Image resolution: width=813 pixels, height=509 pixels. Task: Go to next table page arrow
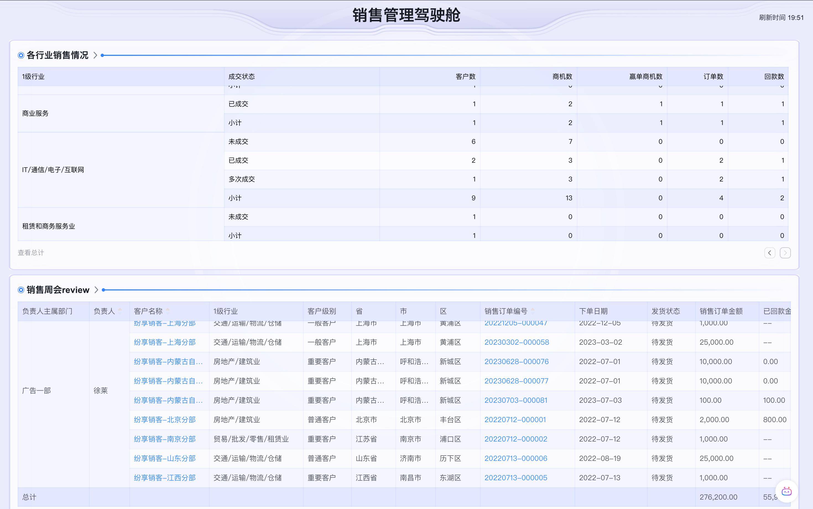(785, 253)
